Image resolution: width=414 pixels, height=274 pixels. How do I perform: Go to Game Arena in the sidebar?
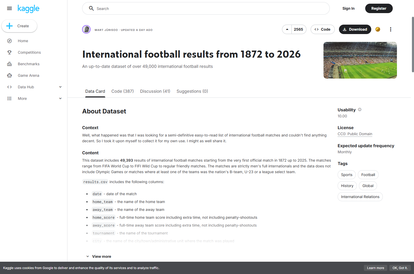click(29, 75)
